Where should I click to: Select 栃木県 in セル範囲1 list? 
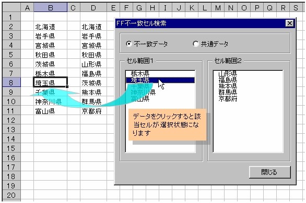pos(140,74)
